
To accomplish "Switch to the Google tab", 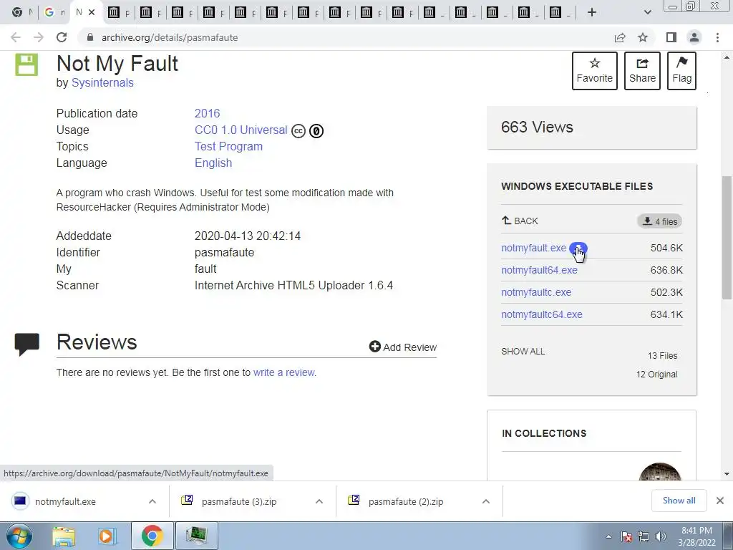I will click(54, 13).
